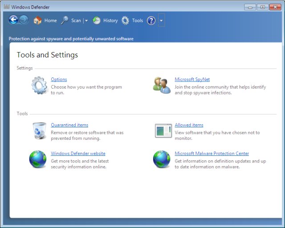Go to Home in the toolbar

pyautogui.click(x=45, y=20)
